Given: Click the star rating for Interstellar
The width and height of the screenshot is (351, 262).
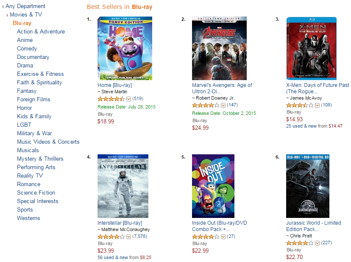Looking at the screenshot, I should click(111, 236).
